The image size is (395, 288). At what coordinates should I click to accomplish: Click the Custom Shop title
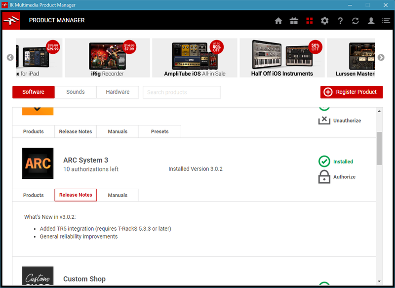pos(84,279)
